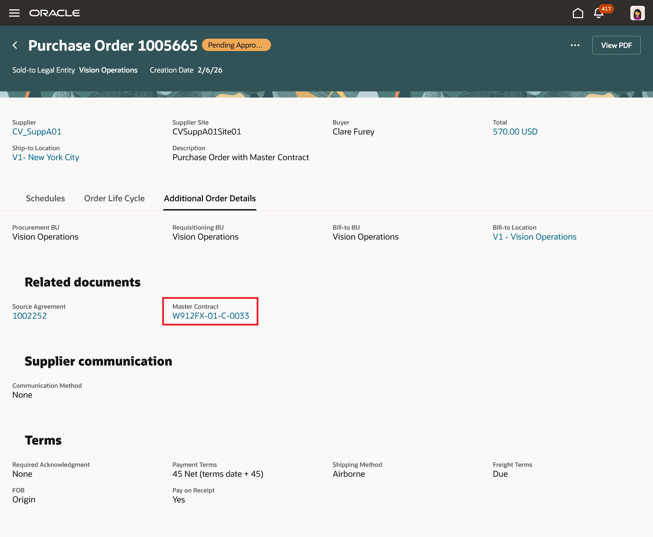
Task: Open ship-to location V1- New York City
Action: [46, 157]
